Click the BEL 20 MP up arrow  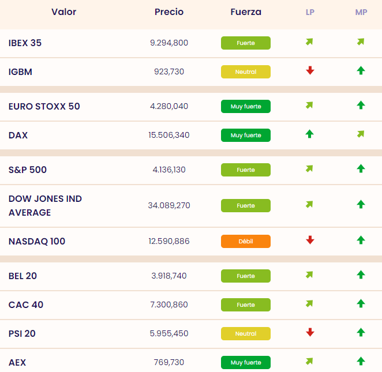(361, 275)
